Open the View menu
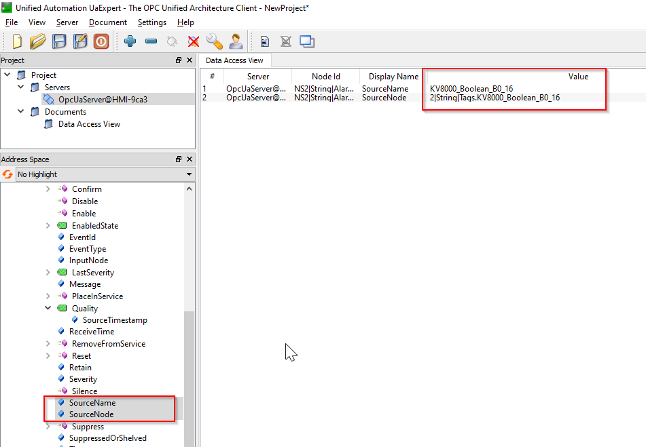 point(37,22)
